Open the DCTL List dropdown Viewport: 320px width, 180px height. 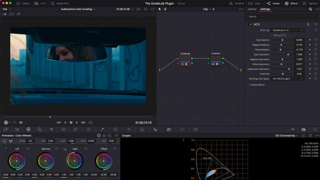point(287,30)
